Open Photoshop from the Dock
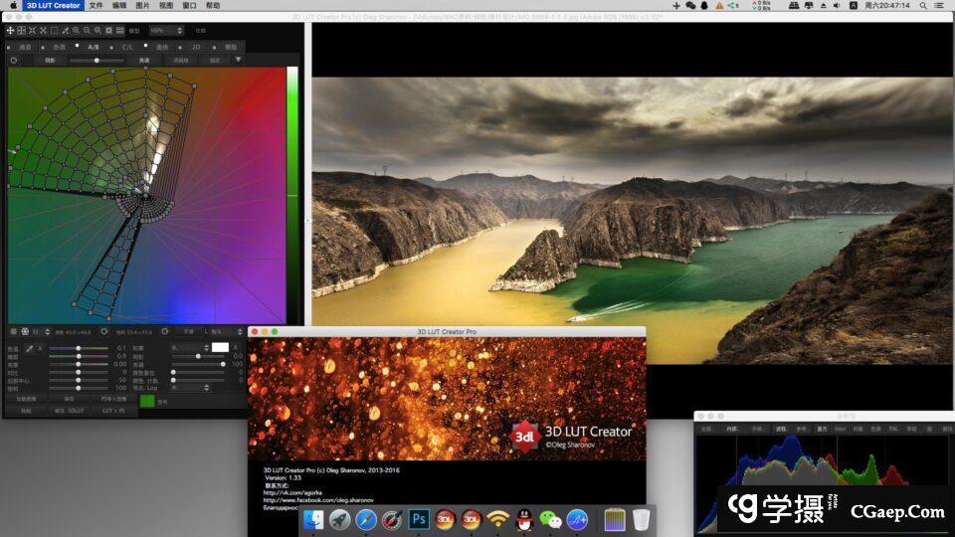 [x=419, y=519]
